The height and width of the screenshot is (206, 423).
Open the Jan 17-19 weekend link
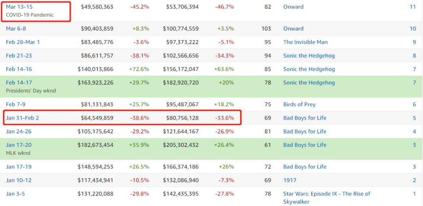click(x=19, y=167)
